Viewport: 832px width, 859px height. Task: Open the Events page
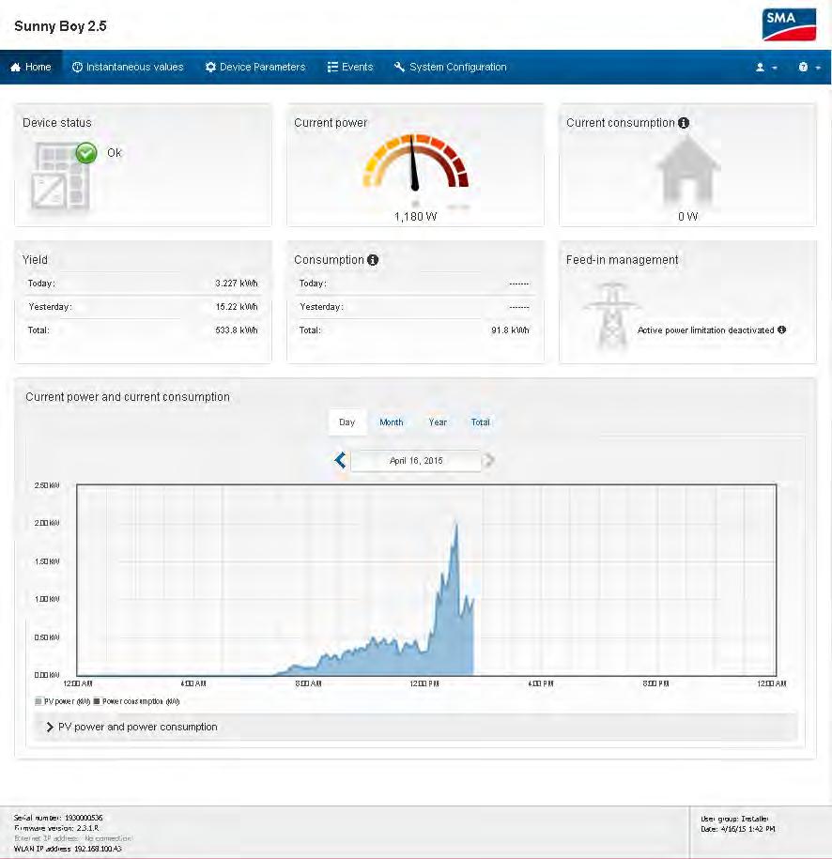(350, 67)
